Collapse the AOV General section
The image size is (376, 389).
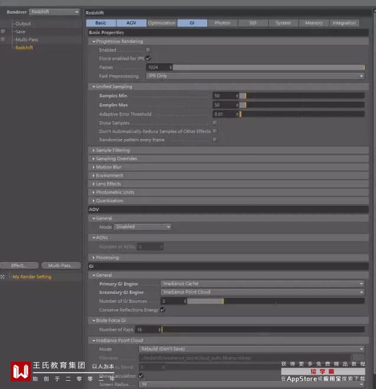[228, 219]
